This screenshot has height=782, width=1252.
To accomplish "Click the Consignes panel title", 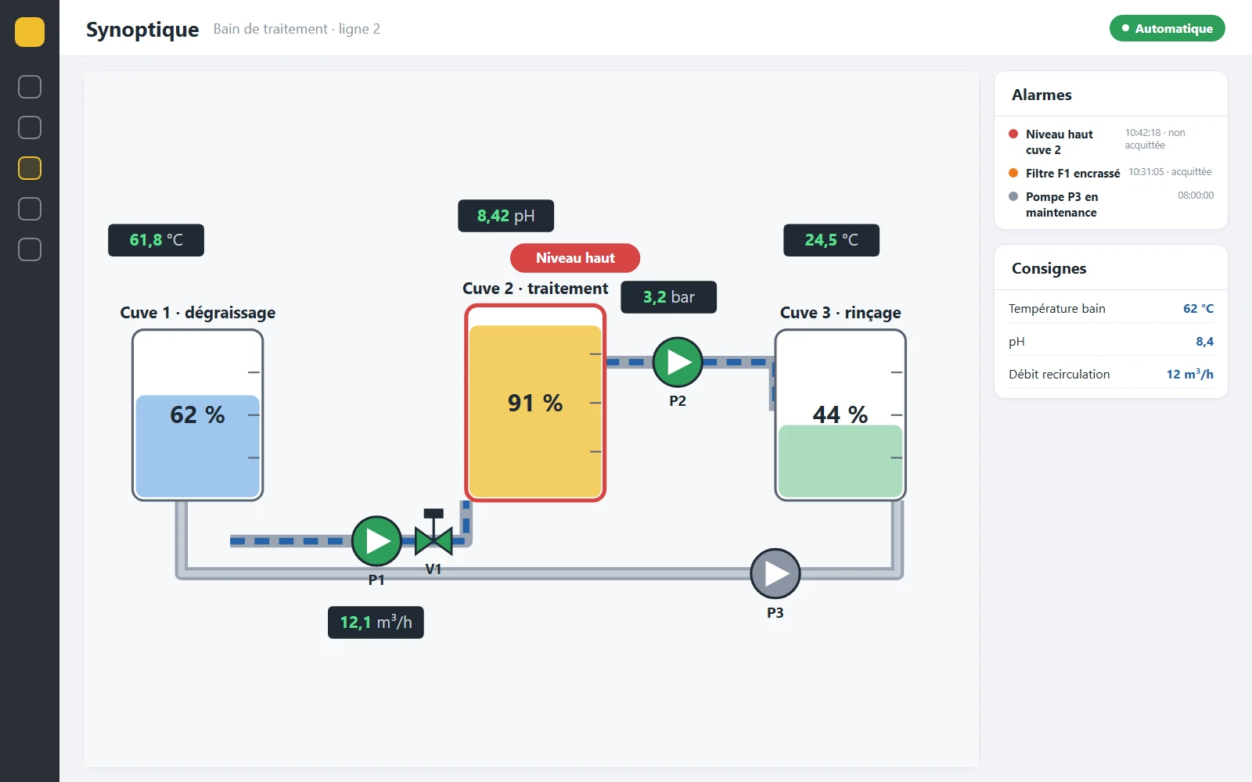I will [1049, 268].
